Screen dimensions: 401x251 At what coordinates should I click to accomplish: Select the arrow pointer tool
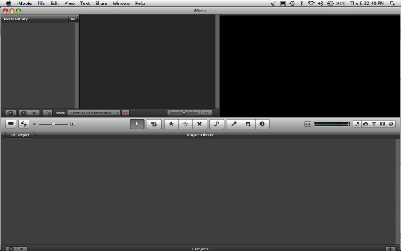[137, 124]
